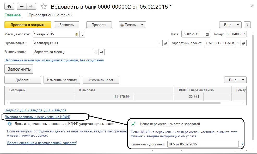
Task: Go to the home page icon
Action: pyautogui.click(x=9, y=7)
